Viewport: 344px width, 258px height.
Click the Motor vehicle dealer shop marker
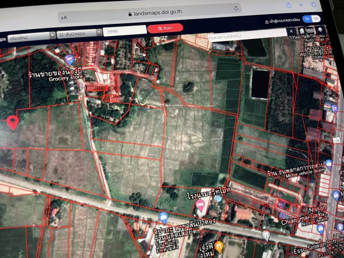(328, 164)
